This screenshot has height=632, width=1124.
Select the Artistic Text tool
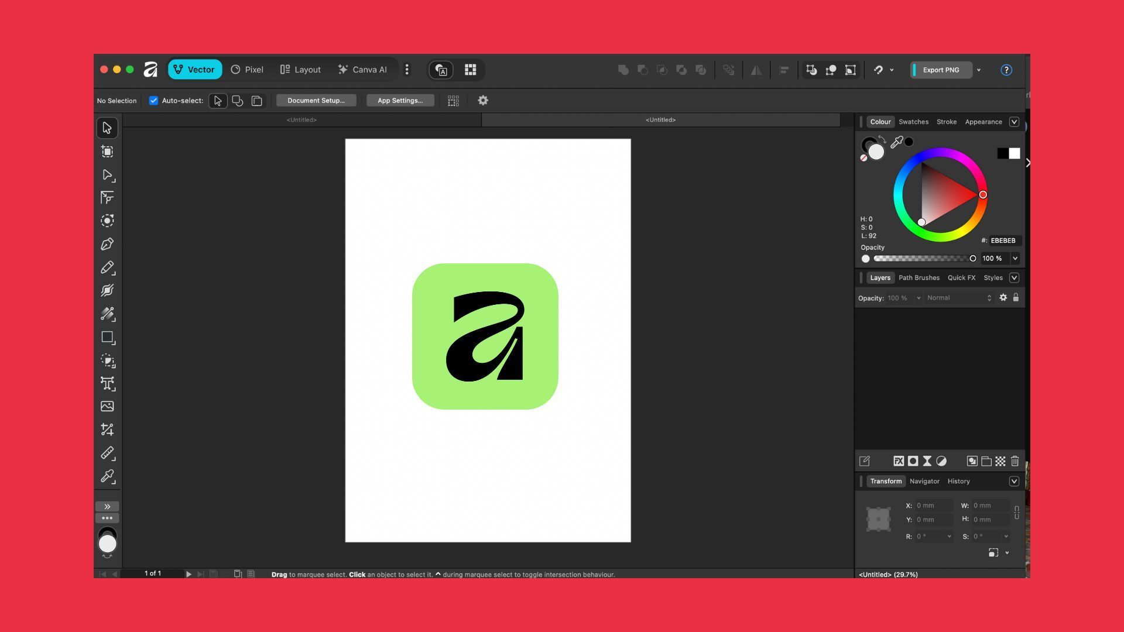pyautogui.click(x=107, y=383)
